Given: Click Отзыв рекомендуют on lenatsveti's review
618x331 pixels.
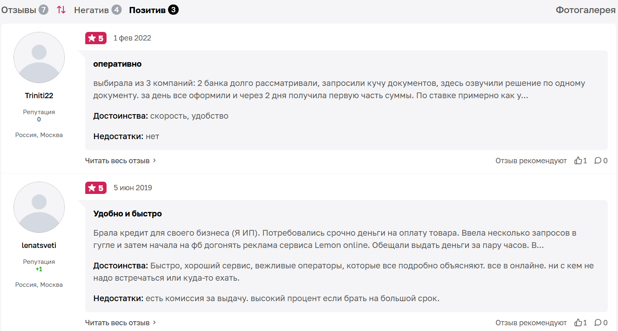Looking at the screenshot, I should pos(531,323).
